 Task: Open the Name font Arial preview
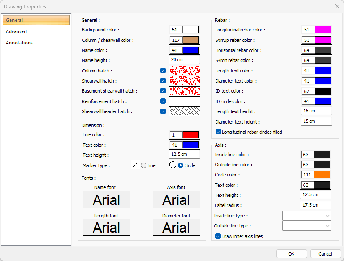(x=107, y=200)
